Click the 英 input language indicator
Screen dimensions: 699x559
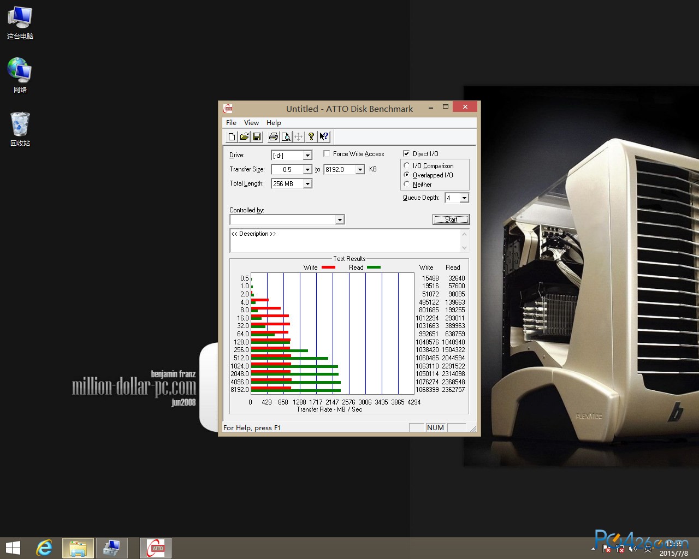click(x=648, y=548)
